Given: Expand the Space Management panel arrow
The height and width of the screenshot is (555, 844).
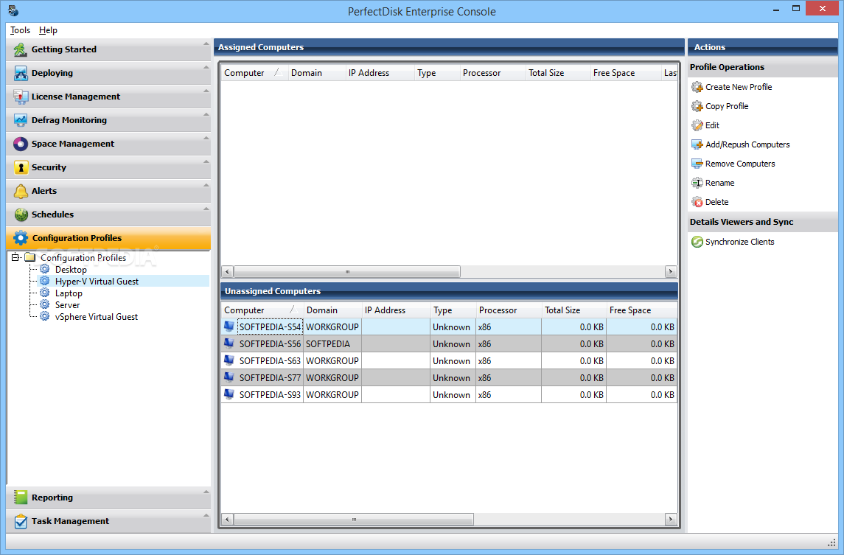Looking at the screenshot, I should tap(206, 138).
